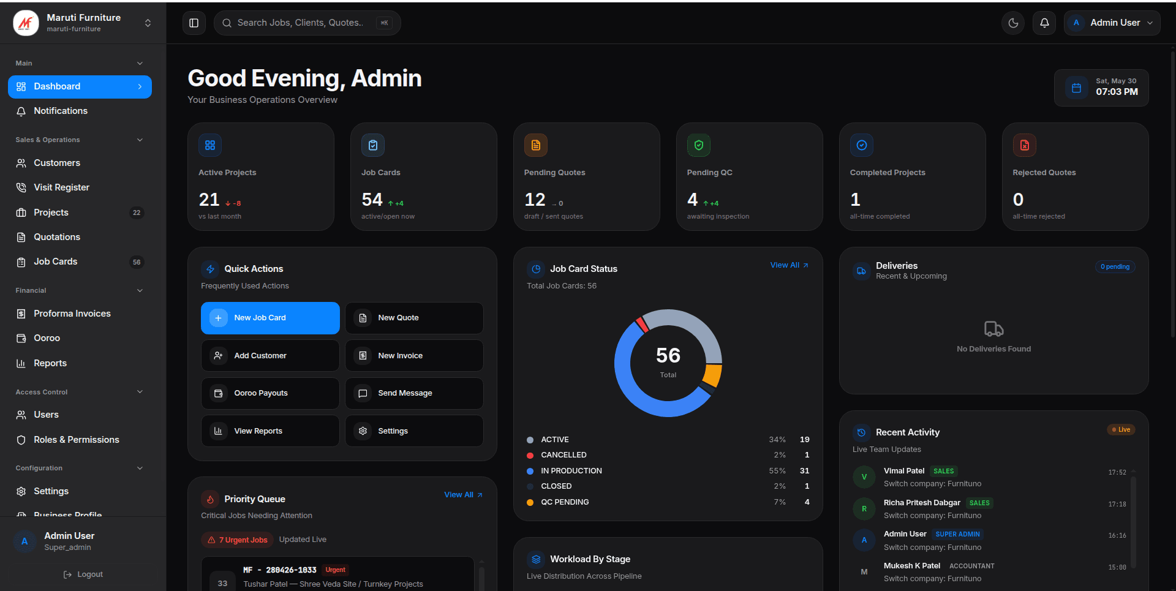Open the Maruti Furniture company switcher
This screenshot has width=1176, height=591.
point(83,23)
